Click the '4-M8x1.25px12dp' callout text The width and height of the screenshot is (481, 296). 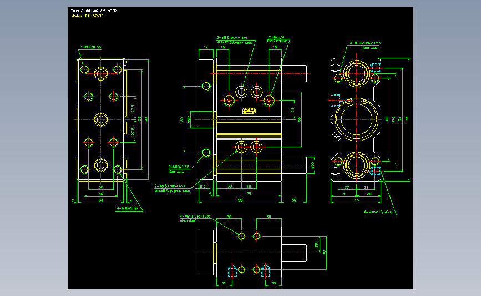tap(195, 217)
